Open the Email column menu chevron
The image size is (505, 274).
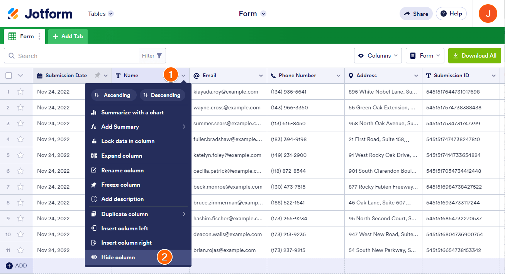click(x=261, y=76)
